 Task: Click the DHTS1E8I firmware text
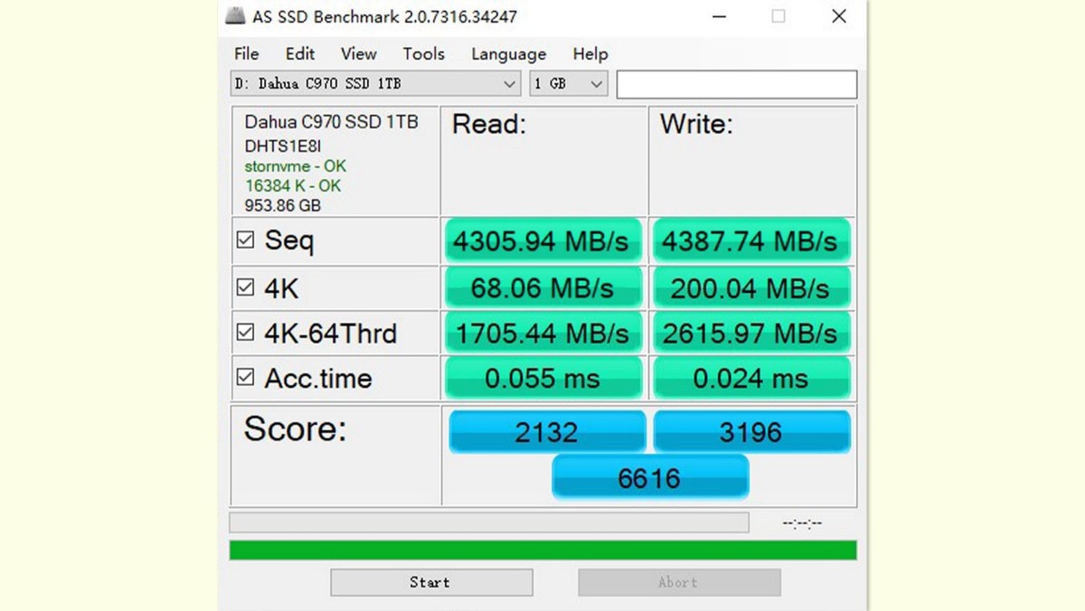283,146
